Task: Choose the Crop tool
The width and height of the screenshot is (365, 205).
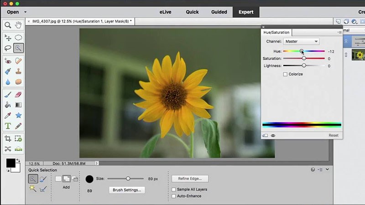Action: (x=8, y=138)
